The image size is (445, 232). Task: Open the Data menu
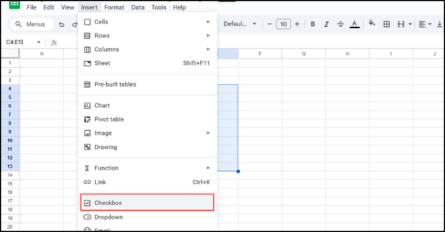[138, 7]
